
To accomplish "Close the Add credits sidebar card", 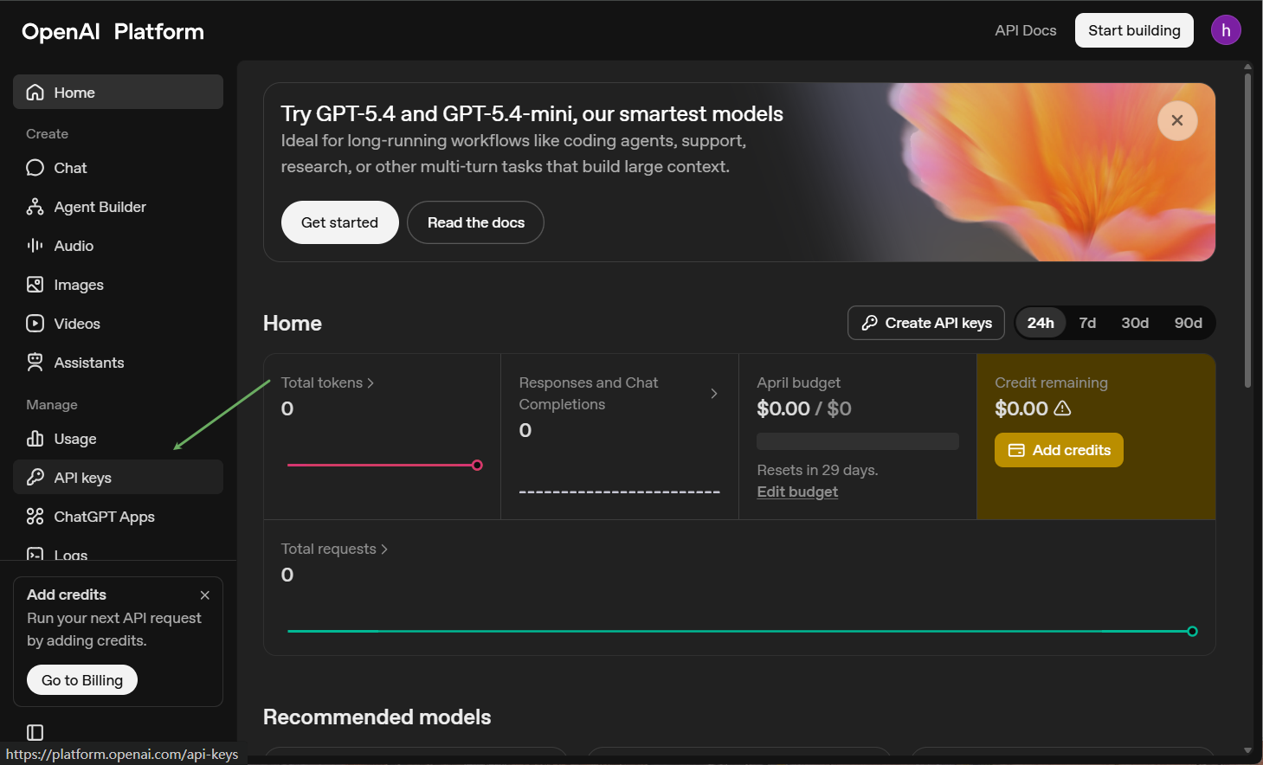I will (205, 595).
